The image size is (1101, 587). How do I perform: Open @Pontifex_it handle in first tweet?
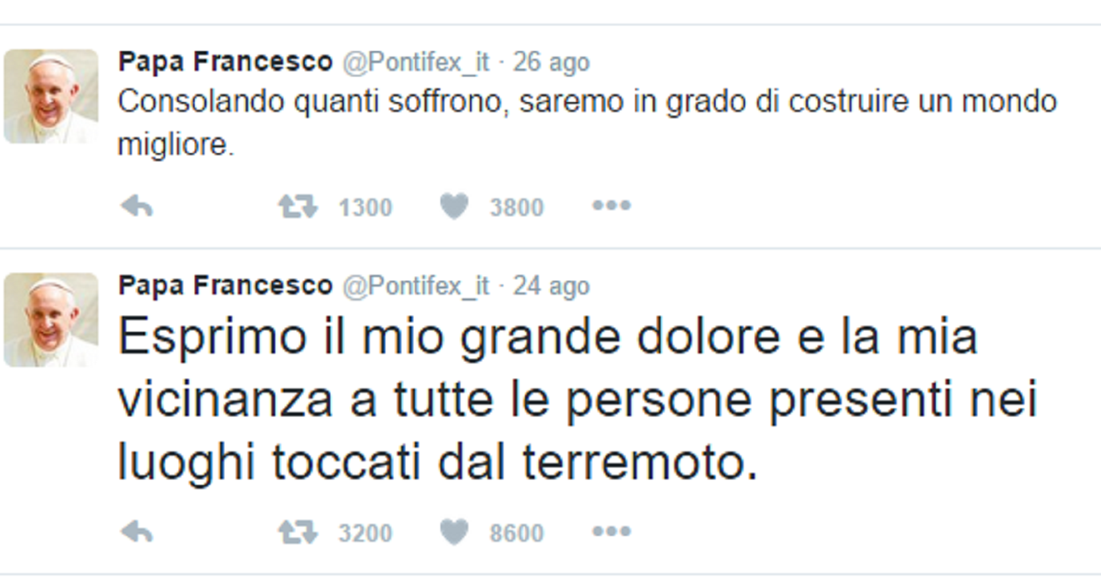pyautogui.click(x=416, y=63)
